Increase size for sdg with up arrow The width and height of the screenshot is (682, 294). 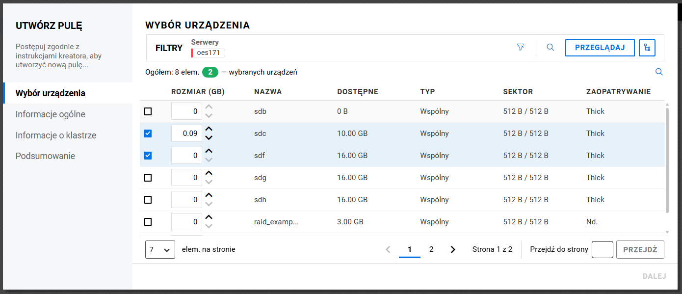[x=209, y=173]
